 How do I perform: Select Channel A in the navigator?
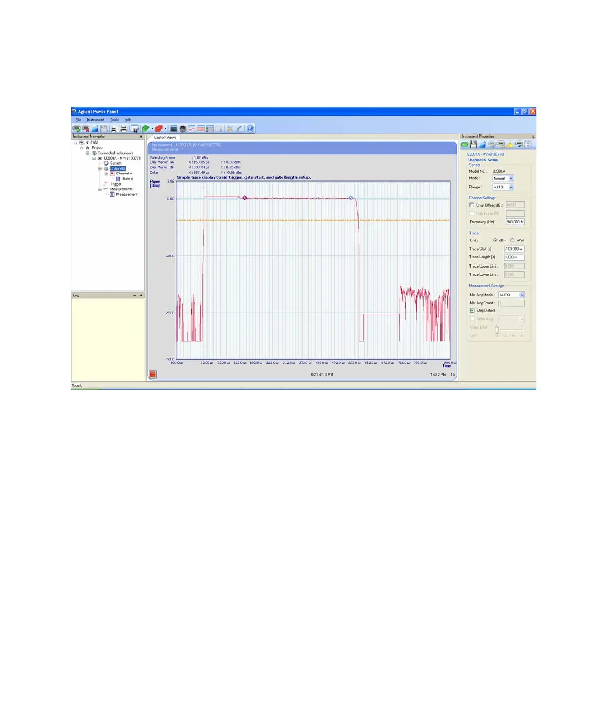(x=124, y=173)
